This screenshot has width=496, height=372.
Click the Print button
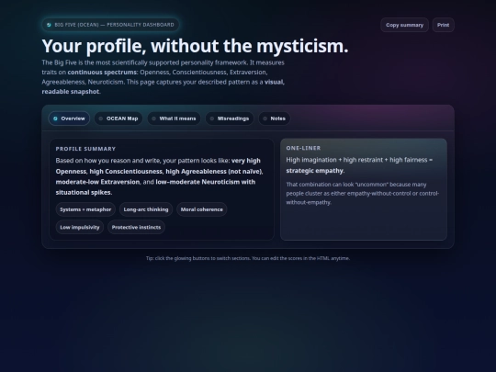tap(443, 25)
